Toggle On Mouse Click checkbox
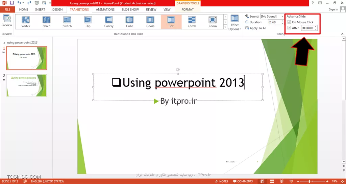Image resolution: width=346 pixels, height=184 pixels. [x=289, y=22]
